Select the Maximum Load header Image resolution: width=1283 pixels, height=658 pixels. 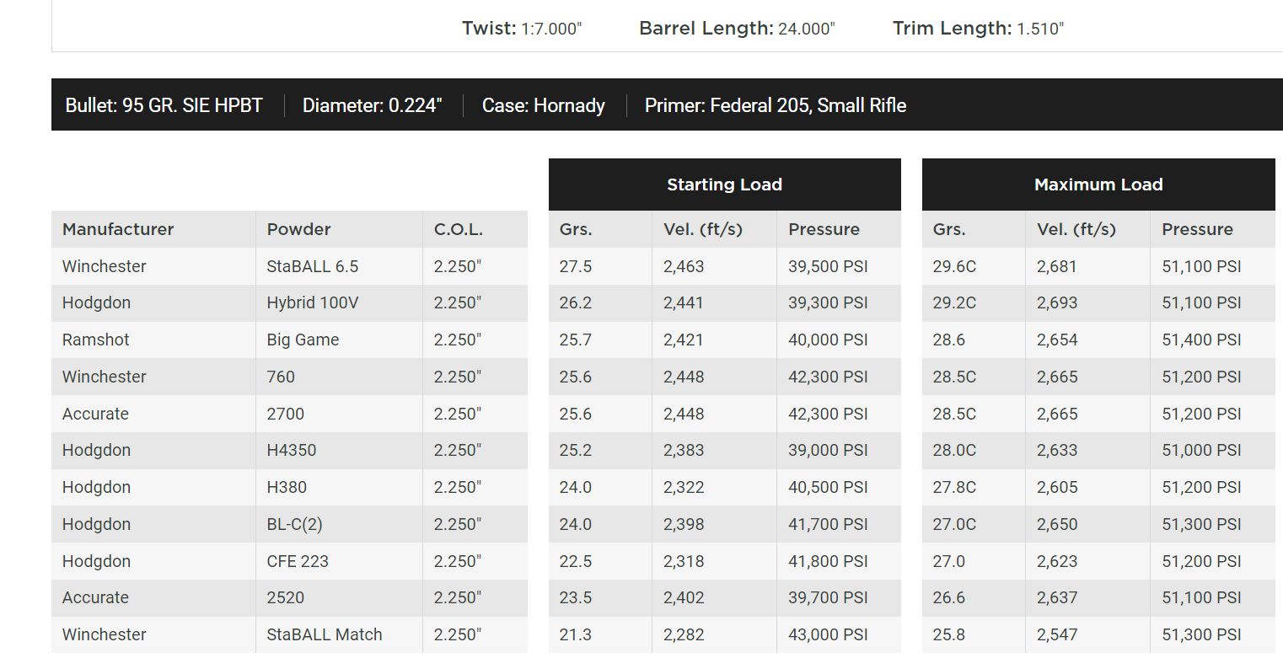(1098, 185)
